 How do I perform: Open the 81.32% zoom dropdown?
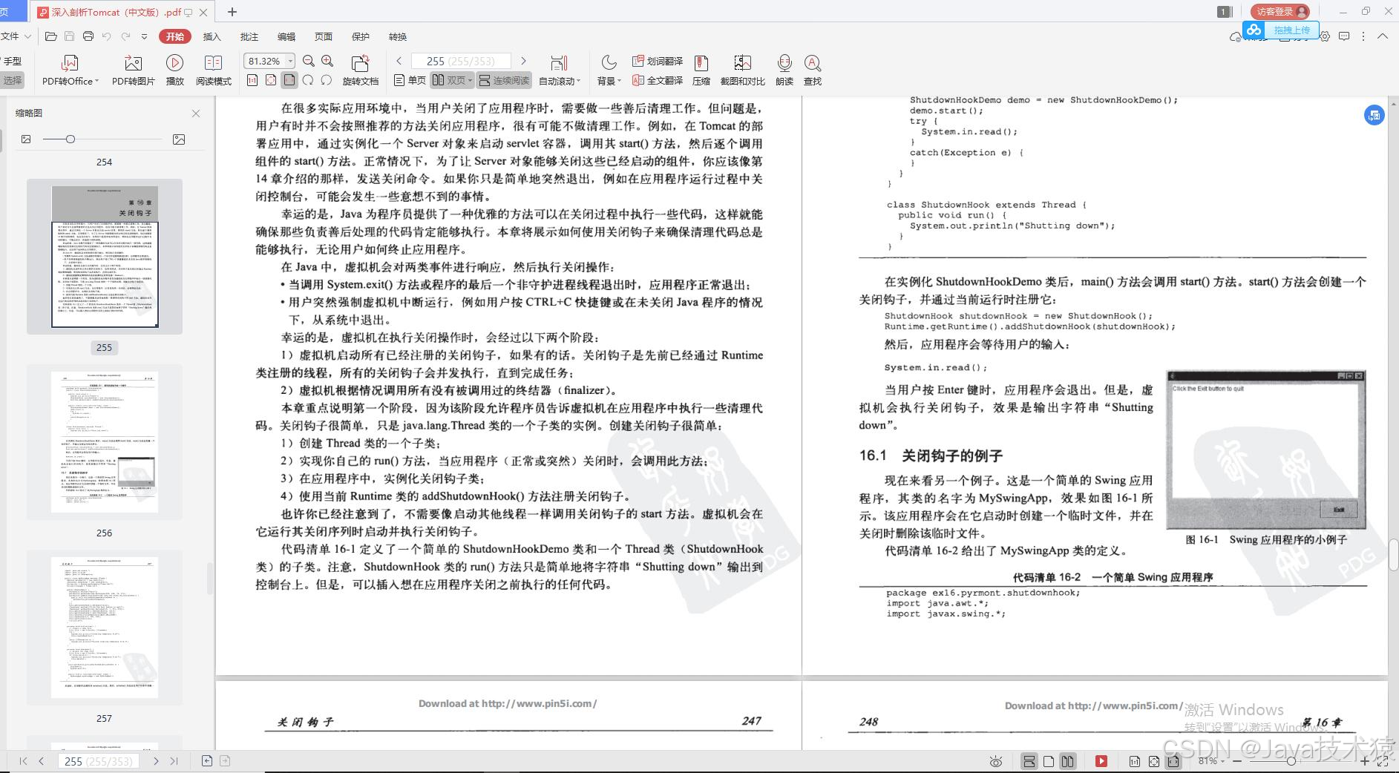click(290, 61)
